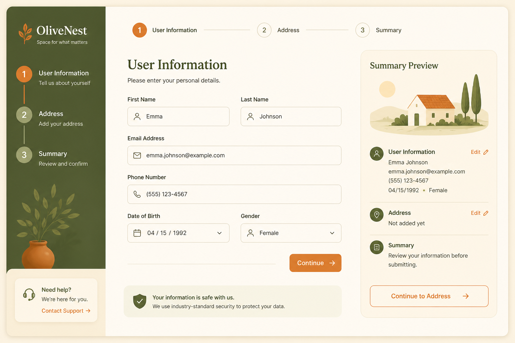515x343 pixels.
Task: Focus the First Name input with Emma
Action: pos(178,117)
